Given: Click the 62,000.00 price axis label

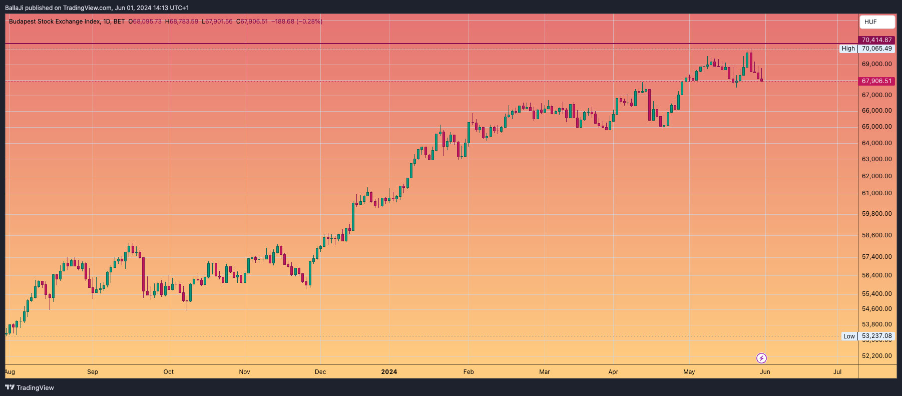Looking at the screenshot, I should pos(877,176).
